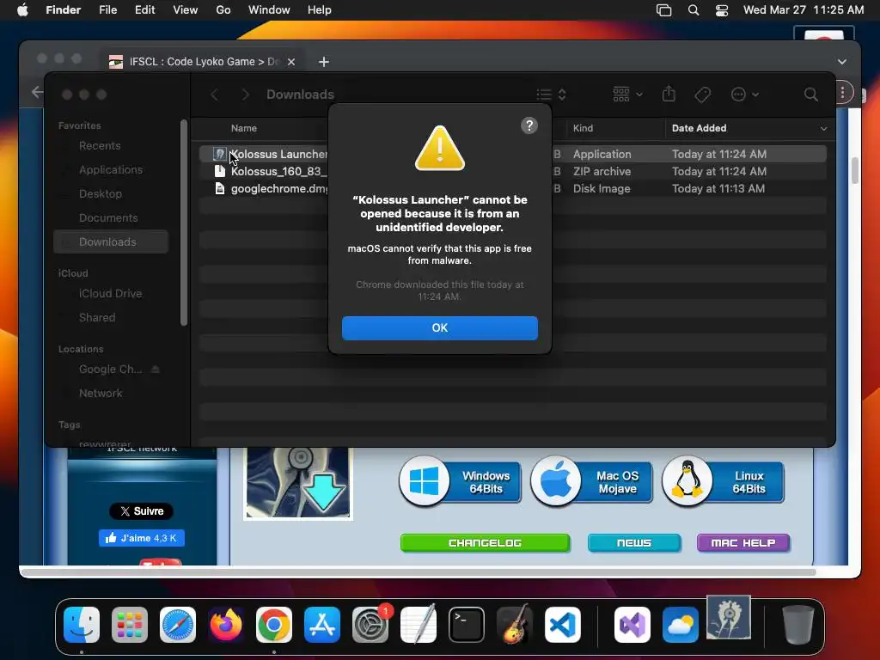Viewport: 880px width, 660px height.
Task: Launch Safari from the Dock
Action: 178,625
